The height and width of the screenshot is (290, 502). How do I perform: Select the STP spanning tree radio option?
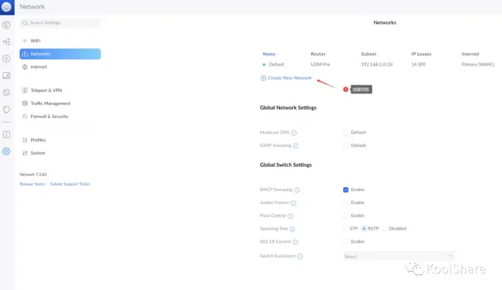click(345, 228)
